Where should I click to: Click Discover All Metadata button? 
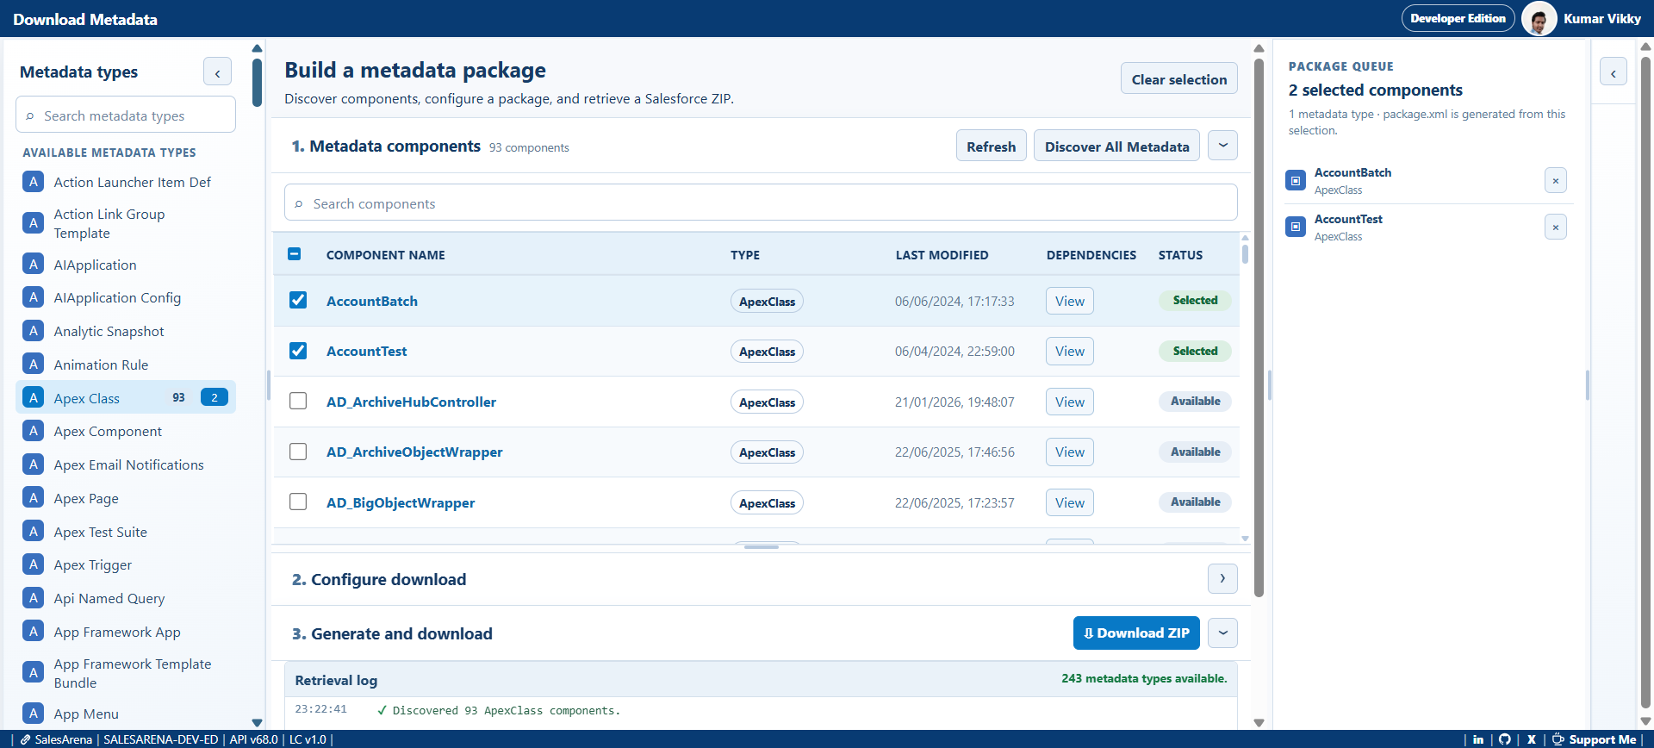click(x=1116, y=146)
